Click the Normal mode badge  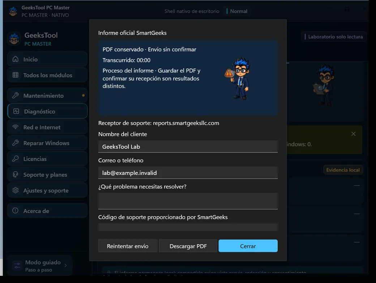point(237,11)
